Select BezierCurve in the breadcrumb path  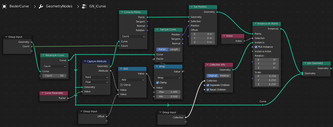pyautogui.click(x=19, y=6)
